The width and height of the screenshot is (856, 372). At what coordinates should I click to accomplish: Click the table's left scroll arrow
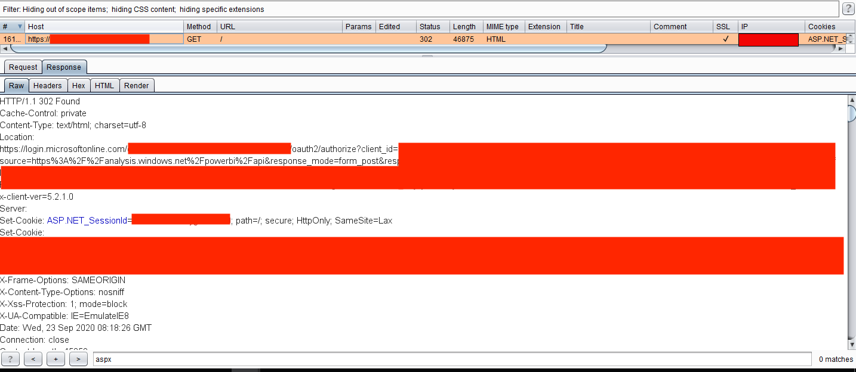pyautogui.click(x=5, y=48)
